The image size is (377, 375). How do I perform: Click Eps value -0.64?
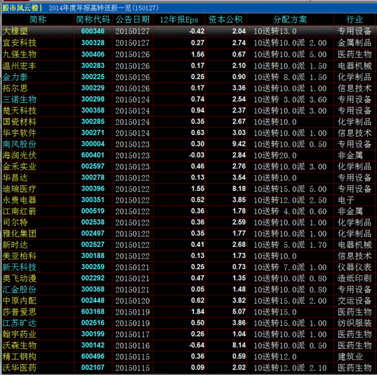[x=197, y=345]
